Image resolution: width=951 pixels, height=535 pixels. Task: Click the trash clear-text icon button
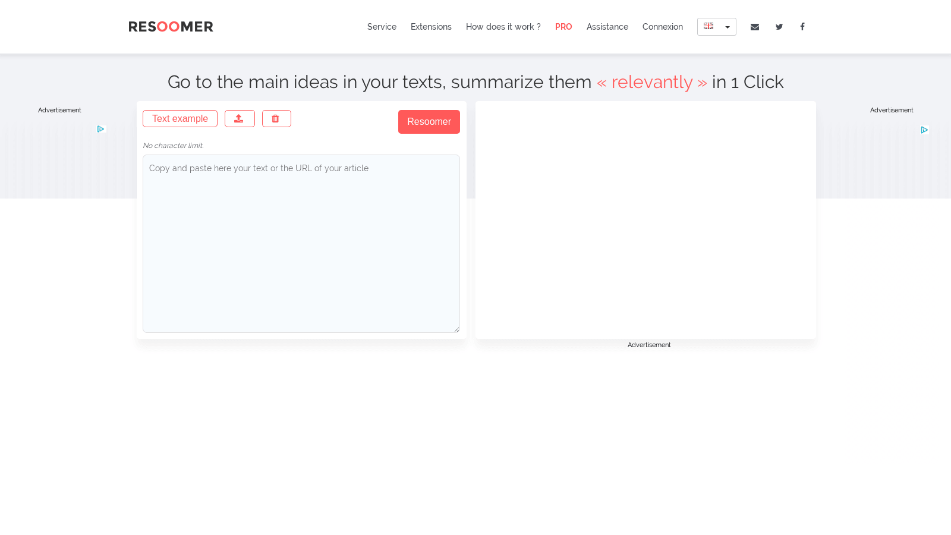pos(276,119)
